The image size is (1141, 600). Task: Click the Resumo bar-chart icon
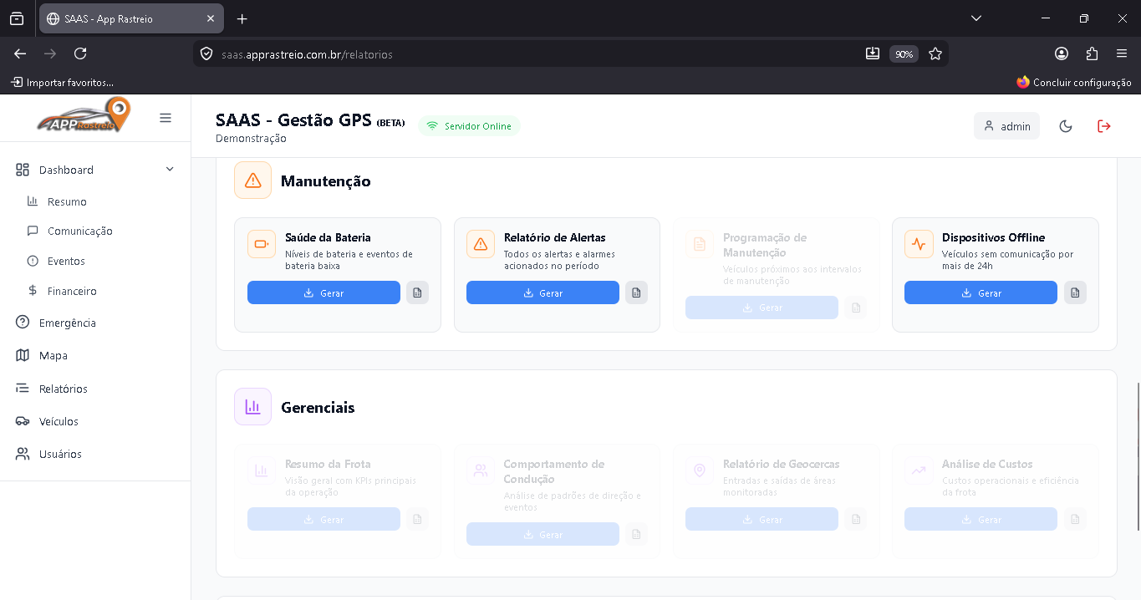click(33, 201)
